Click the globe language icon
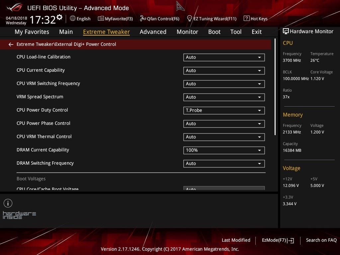 73,19
